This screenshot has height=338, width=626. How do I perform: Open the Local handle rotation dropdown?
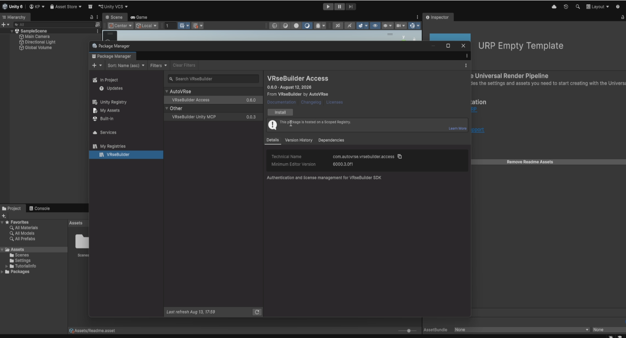146,26
